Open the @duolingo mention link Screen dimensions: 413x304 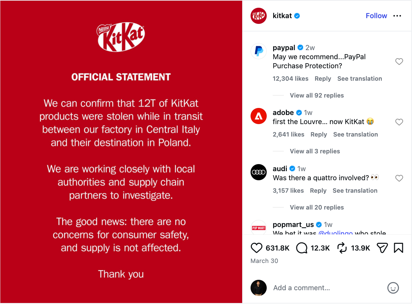click(335, 233)
